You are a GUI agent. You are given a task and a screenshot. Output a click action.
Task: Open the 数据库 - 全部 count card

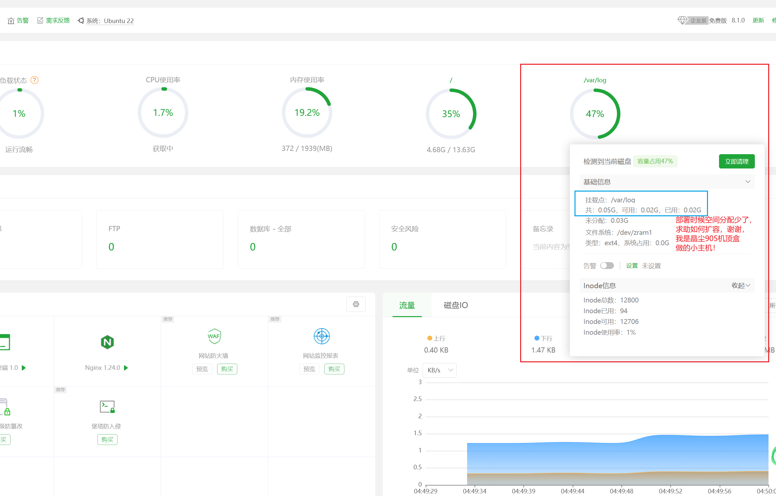pyautogui.click(x=301, y=239)
